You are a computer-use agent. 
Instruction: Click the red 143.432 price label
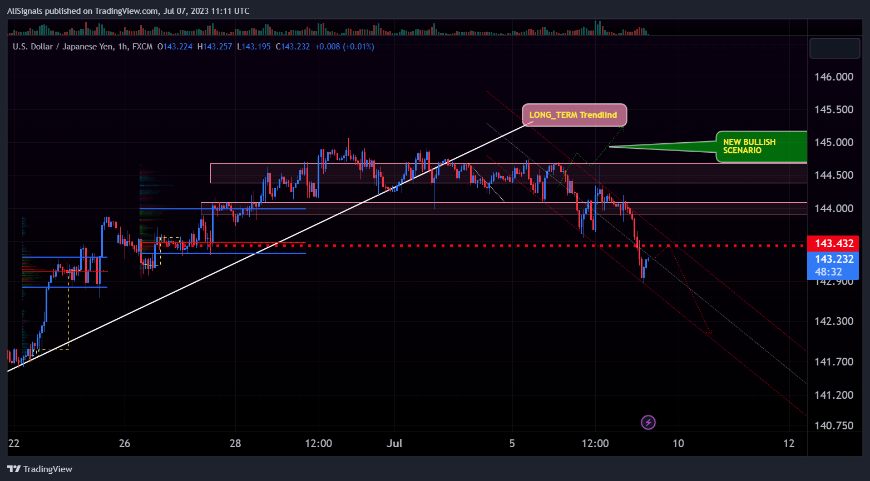834,244
